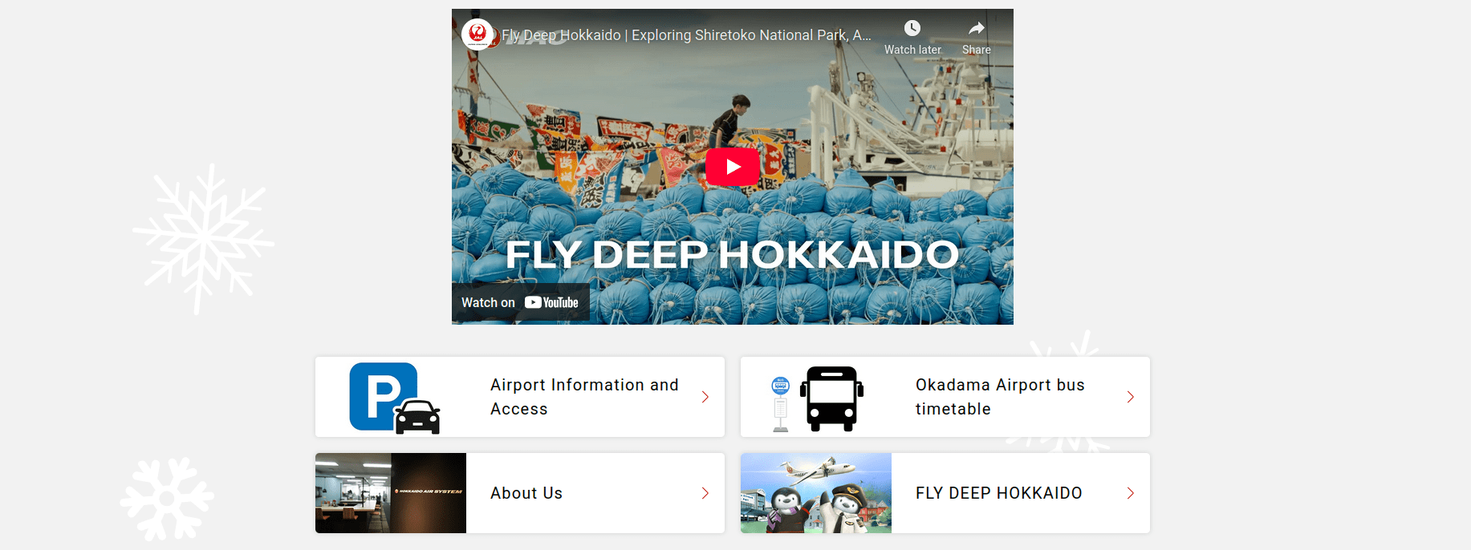Image resolution: width=1471 pixels, height=550 pixels.
Task: Click chevron arrow on FLY DEEP HOKKAIDO card
Action: pyautogui.click(x=1130, y=493)
